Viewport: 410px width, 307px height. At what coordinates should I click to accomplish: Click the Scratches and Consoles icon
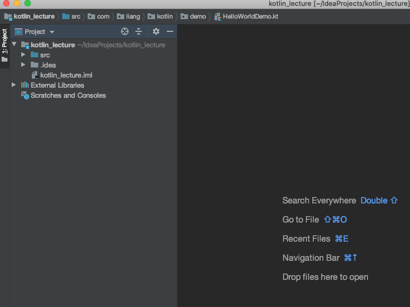coord(25,96)
